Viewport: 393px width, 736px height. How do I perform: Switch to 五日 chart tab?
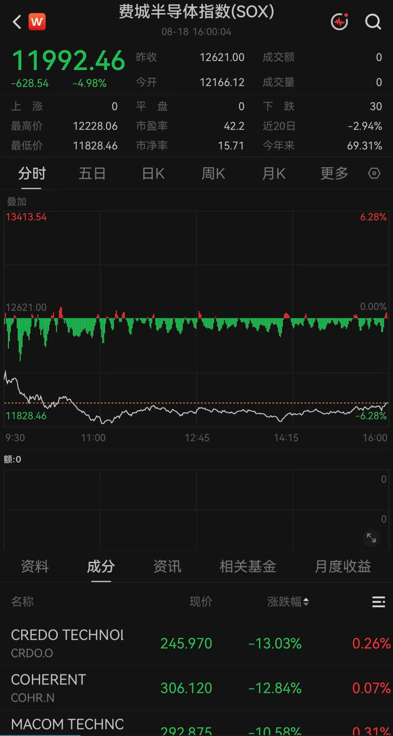(92, 173)
